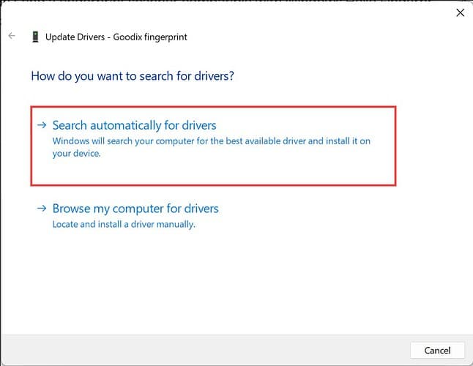Image resolution: width=473 pixels, height=366 pixels.
Task: Close the Update Drivers dialog
Action: tap(460, 12)
